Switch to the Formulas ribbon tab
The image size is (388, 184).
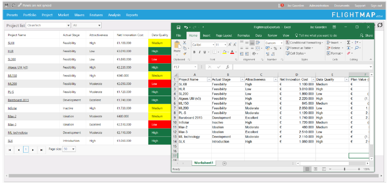[244, 35]
